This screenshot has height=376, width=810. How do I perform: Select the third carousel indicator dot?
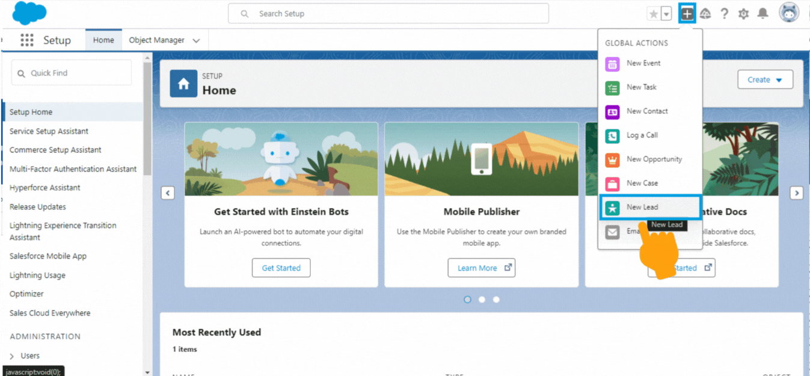click(x=496, y=300)
